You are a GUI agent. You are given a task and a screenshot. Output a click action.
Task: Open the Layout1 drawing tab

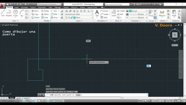(x=19, y=98)
